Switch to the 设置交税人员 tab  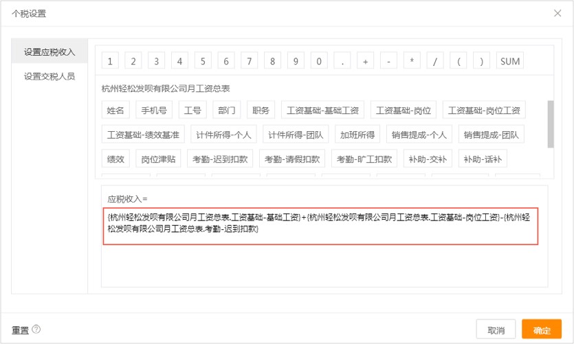pyautogui.click(x=49, y=76)
